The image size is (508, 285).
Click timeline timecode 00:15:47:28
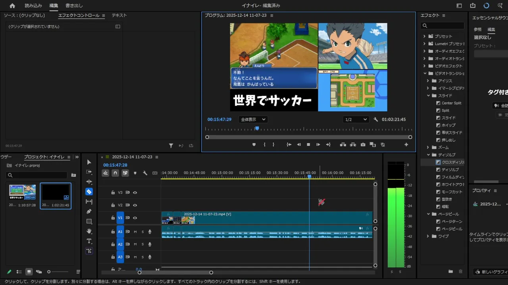[115, 165]
